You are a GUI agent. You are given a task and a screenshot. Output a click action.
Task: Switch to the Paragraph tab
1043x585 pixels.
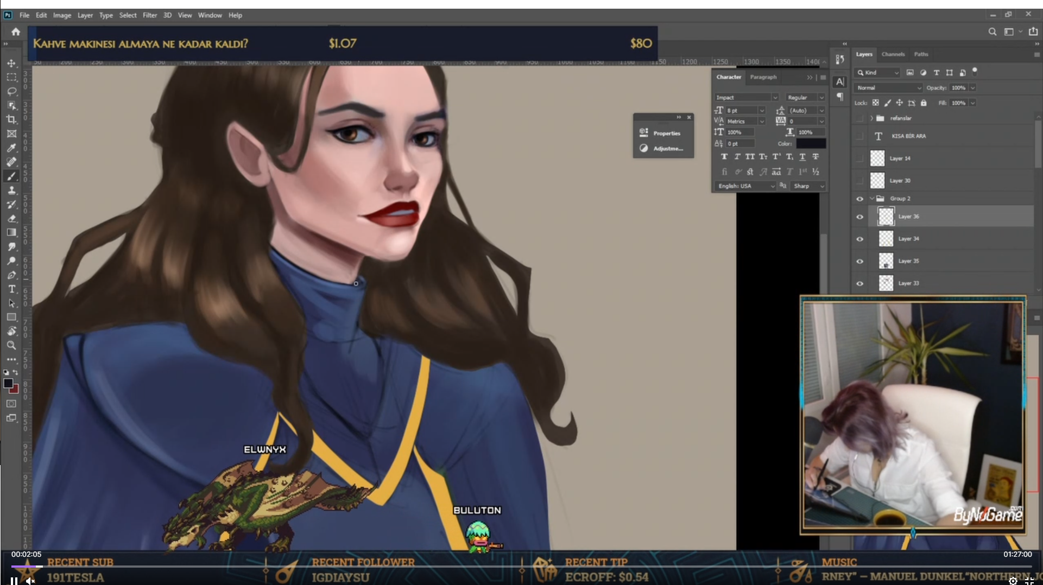pyautogui.click(x=763, y=77)
